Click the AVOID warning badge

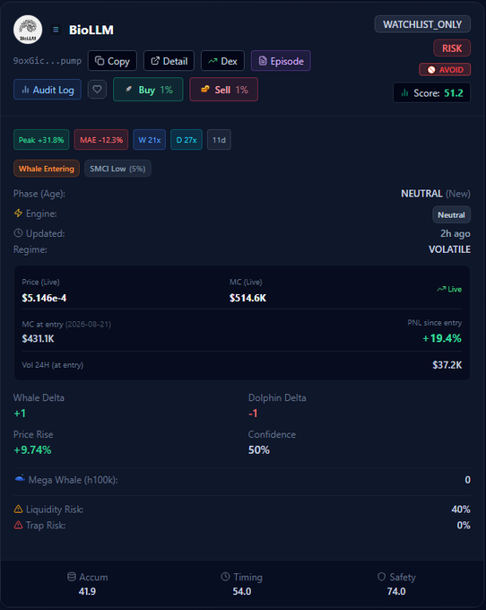click(x=445, y=70)
